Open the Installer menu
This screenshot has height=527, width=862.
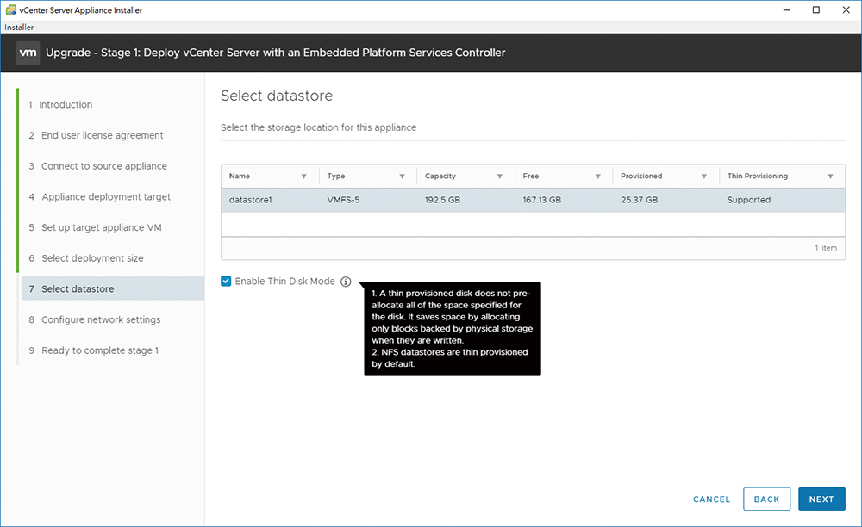(x=19, y=27)
